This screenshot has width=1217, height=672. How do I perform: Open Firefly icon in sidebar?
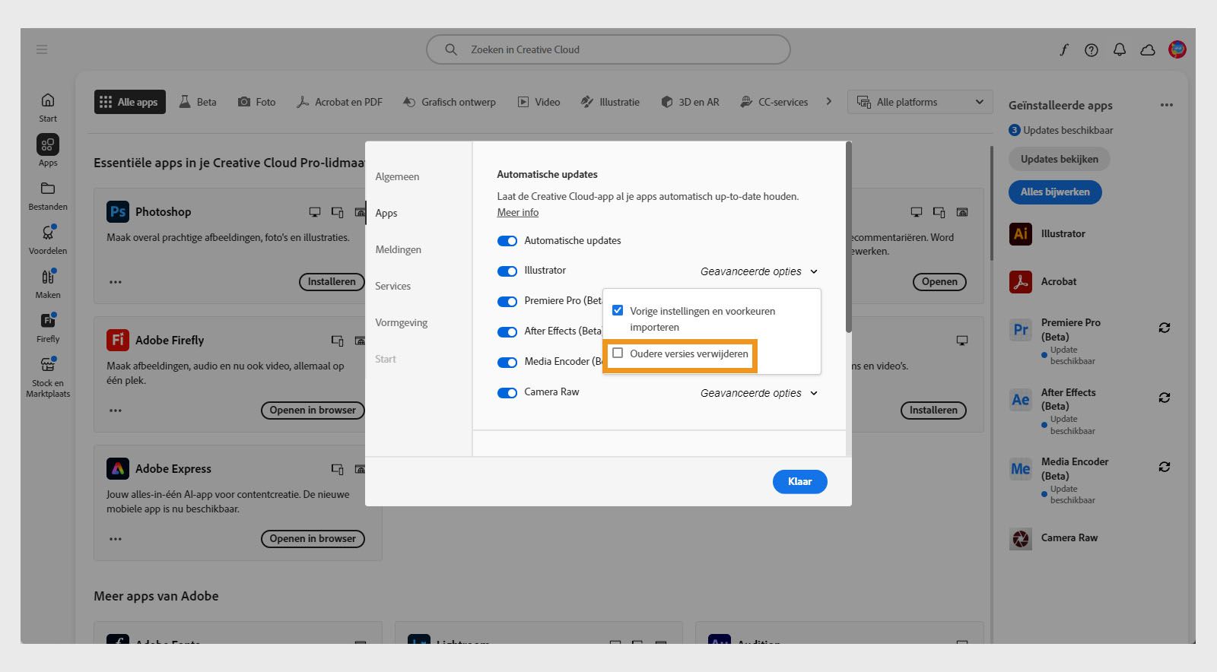tap(48, 320)
